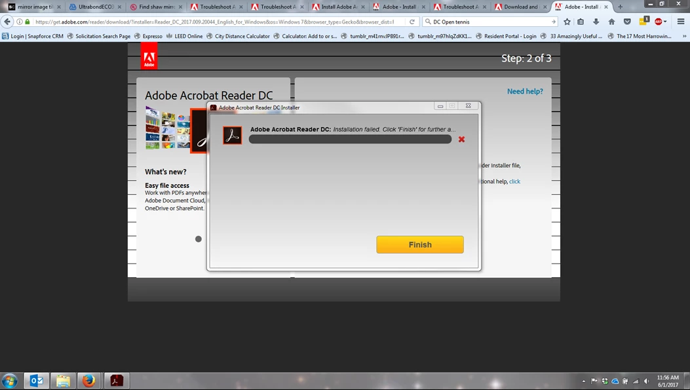The image size is (690, 390).
Task: Click the network signal tray icon
Action: 636,381
